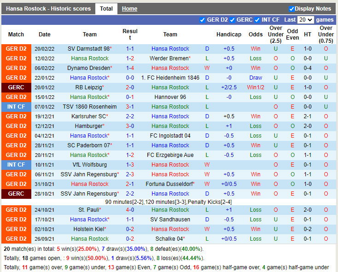This screenshot has width=338, height=272.
Task: Click VfL Wolfsburg team name
Action: (90, 165)
